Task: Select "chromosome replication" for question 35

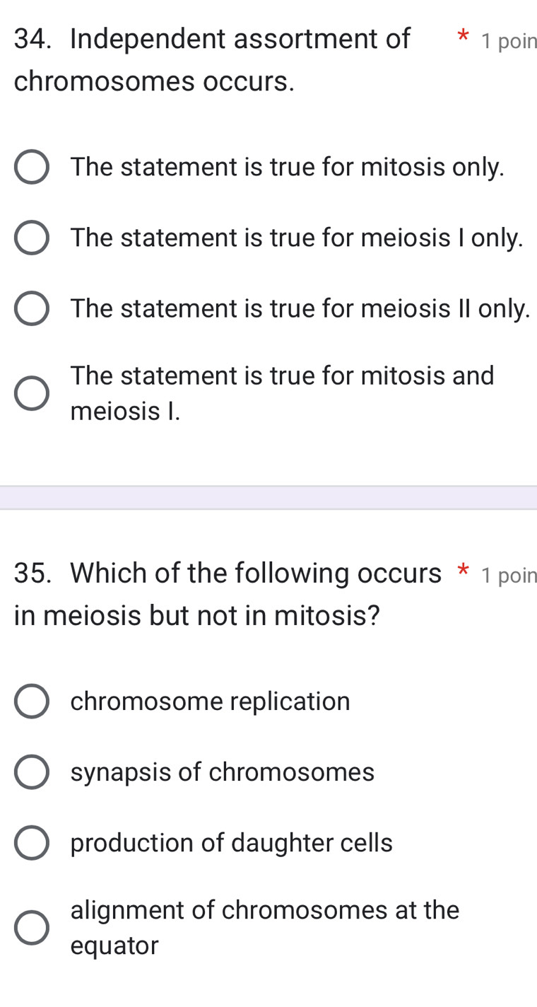Action: 32,701
